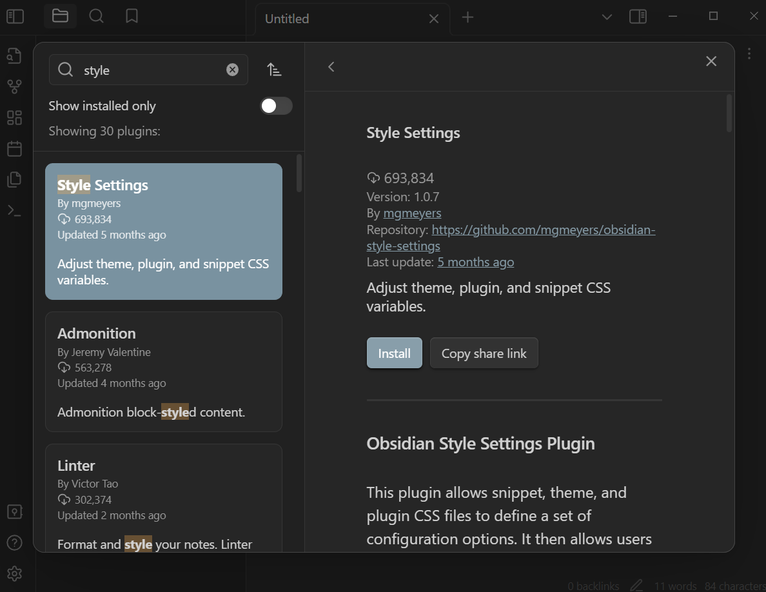Click By Jeremy Valentine author text
The width and height of the screenshot is (766, 592).
[x=104, y=352]
